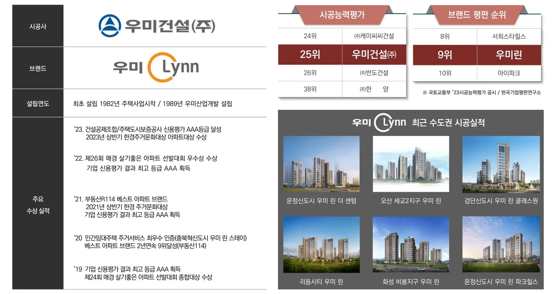Click the ㈜한 양 cell
Screen dimensions: 556x294
coord(374,89)
